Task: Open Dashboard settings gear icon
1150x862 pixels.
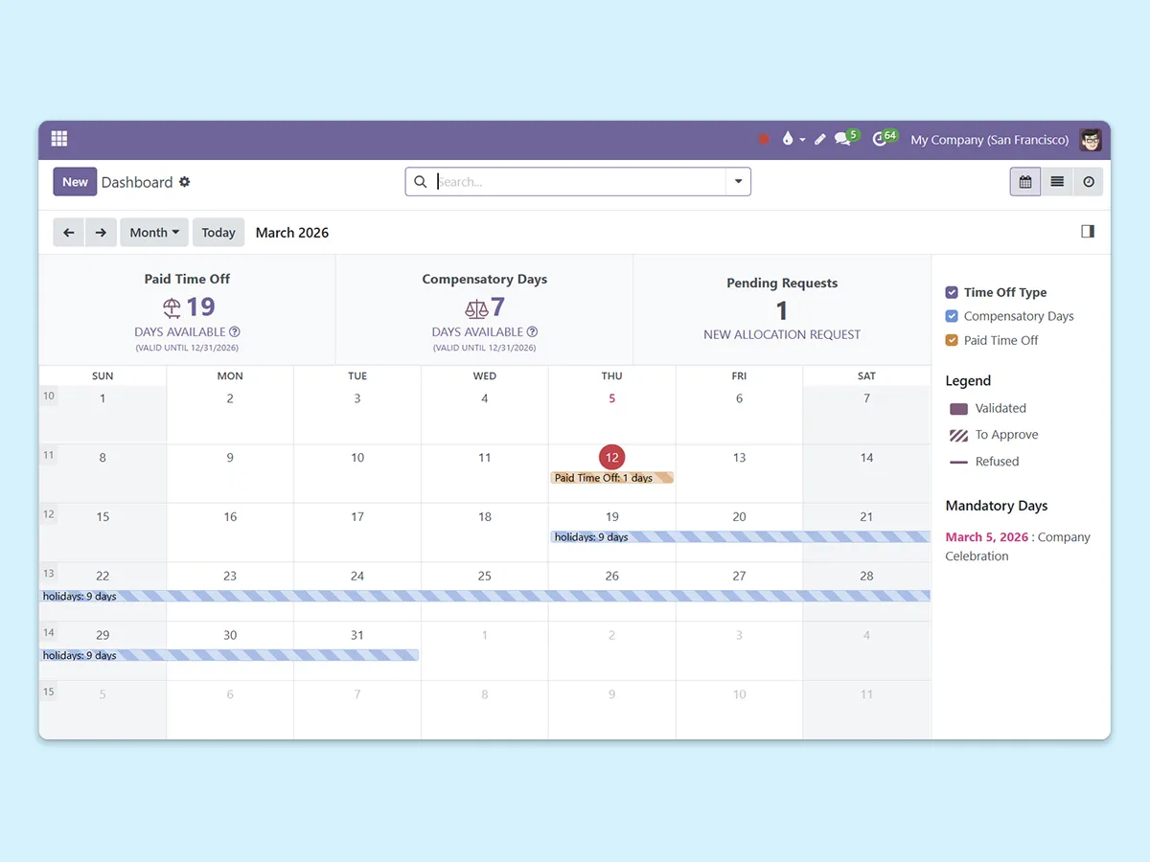Action: click(185, 182)
